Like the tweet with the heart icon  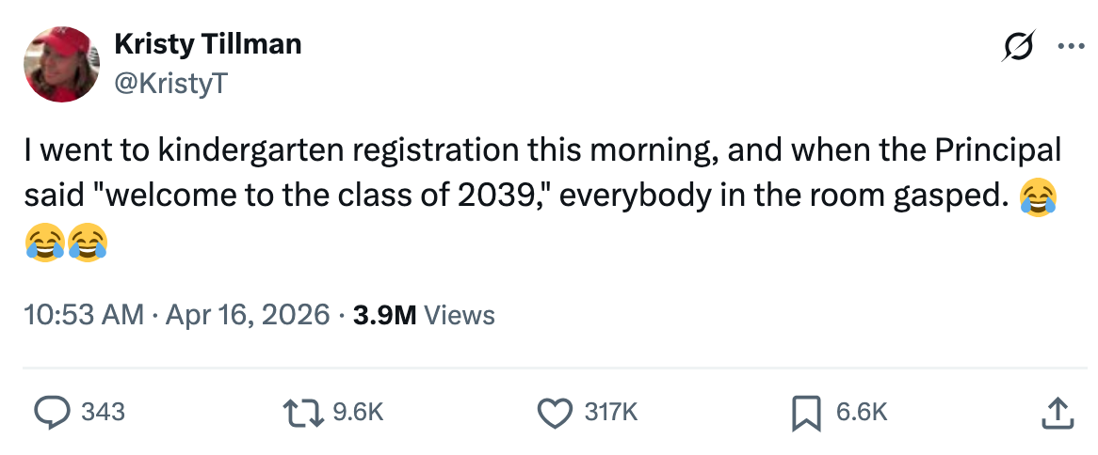tap(554, 411)
